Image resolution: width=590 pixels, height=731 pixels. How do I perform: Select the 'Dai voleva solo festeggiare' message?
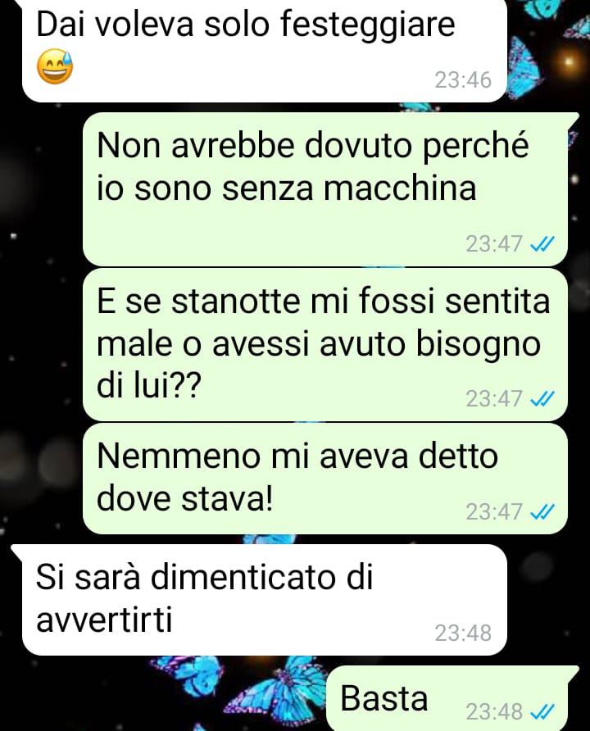[263, 50]
